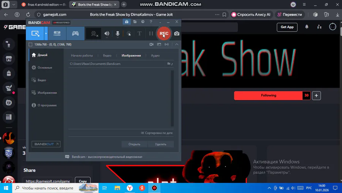Toggle microphone recording icon
This screenshot has height=193, width=342.
coord(117,33)
